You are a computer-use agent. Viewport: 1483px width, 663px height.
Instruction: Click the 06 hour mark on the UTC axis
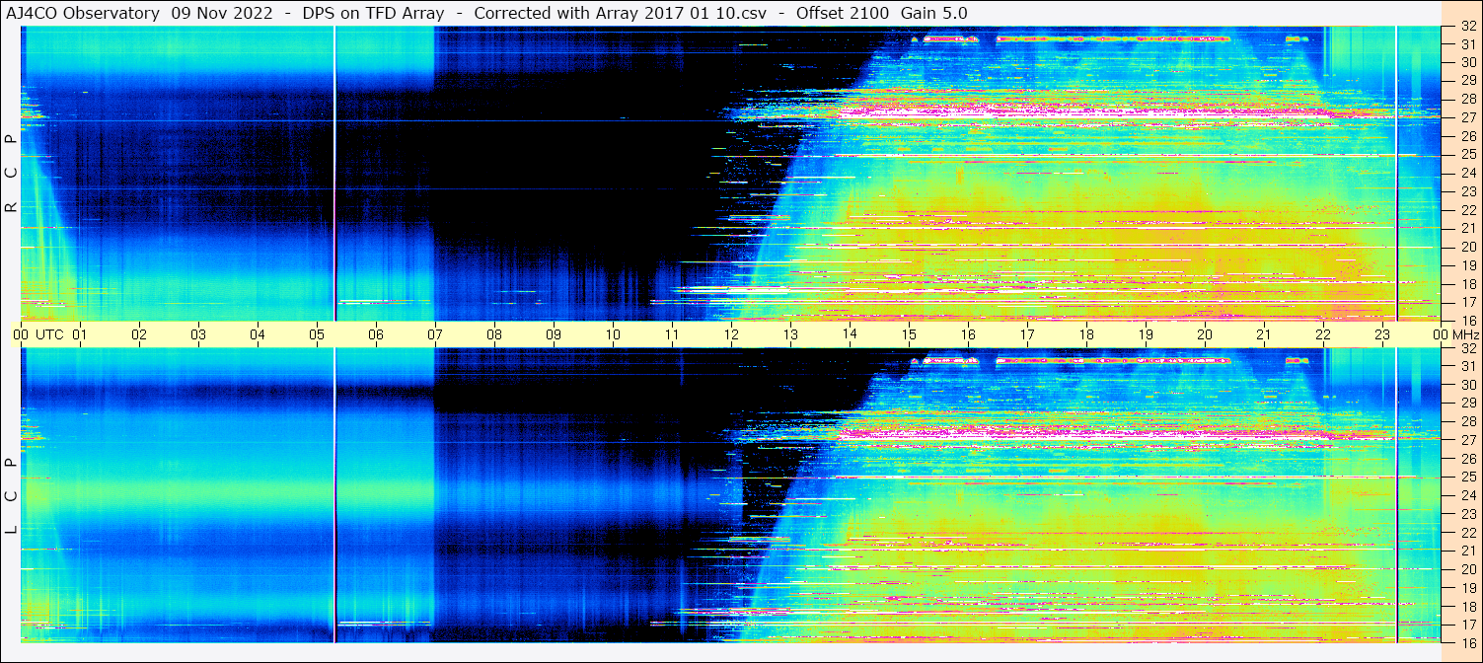[x=376, y=334]
